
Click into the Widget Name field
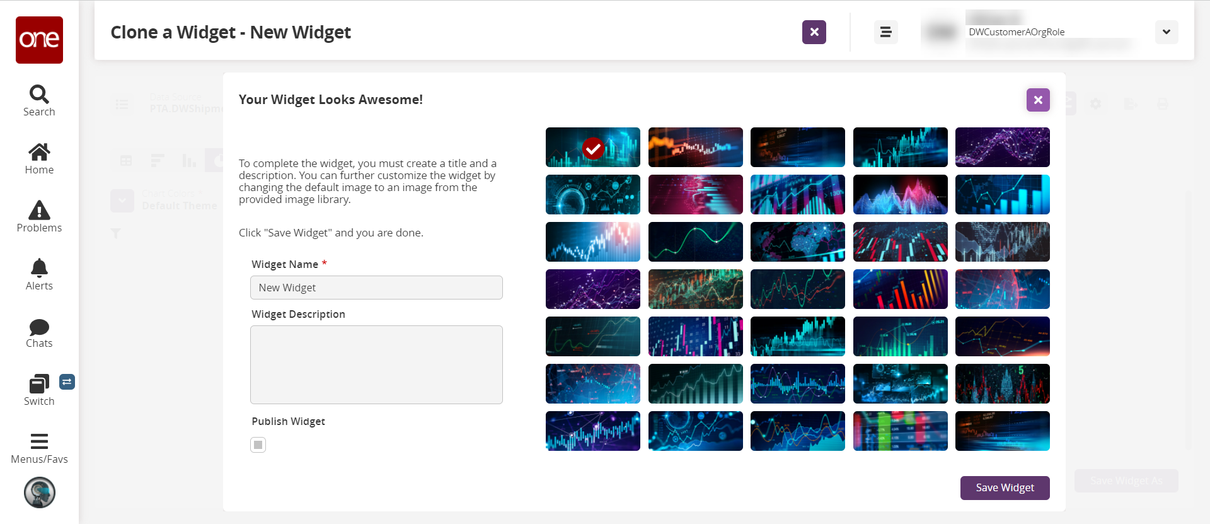coord(376,288)
